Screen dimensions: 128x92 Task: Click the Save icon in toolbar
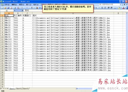pyautogui.click(x=8, y=8)
